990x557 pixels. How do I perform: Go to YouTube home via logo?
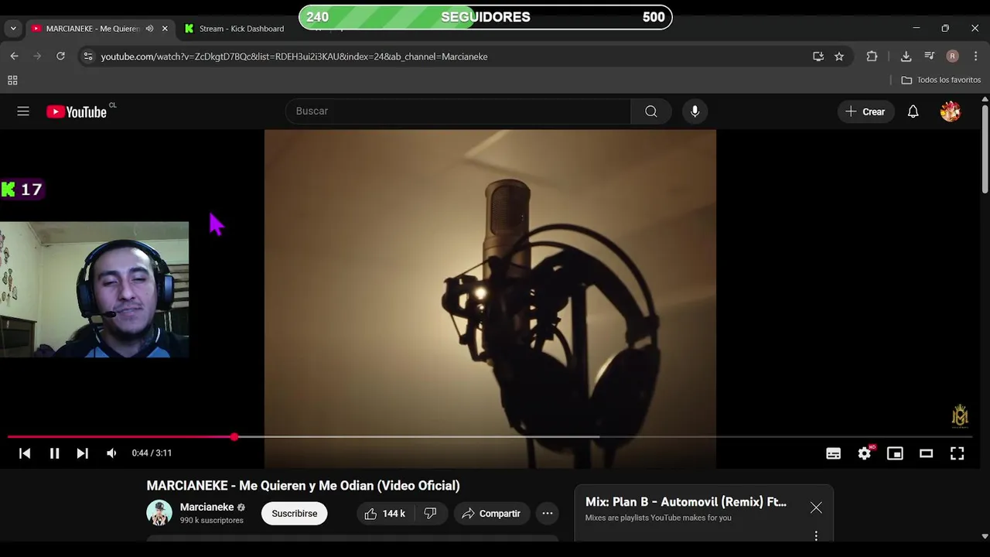pos(77,112)
